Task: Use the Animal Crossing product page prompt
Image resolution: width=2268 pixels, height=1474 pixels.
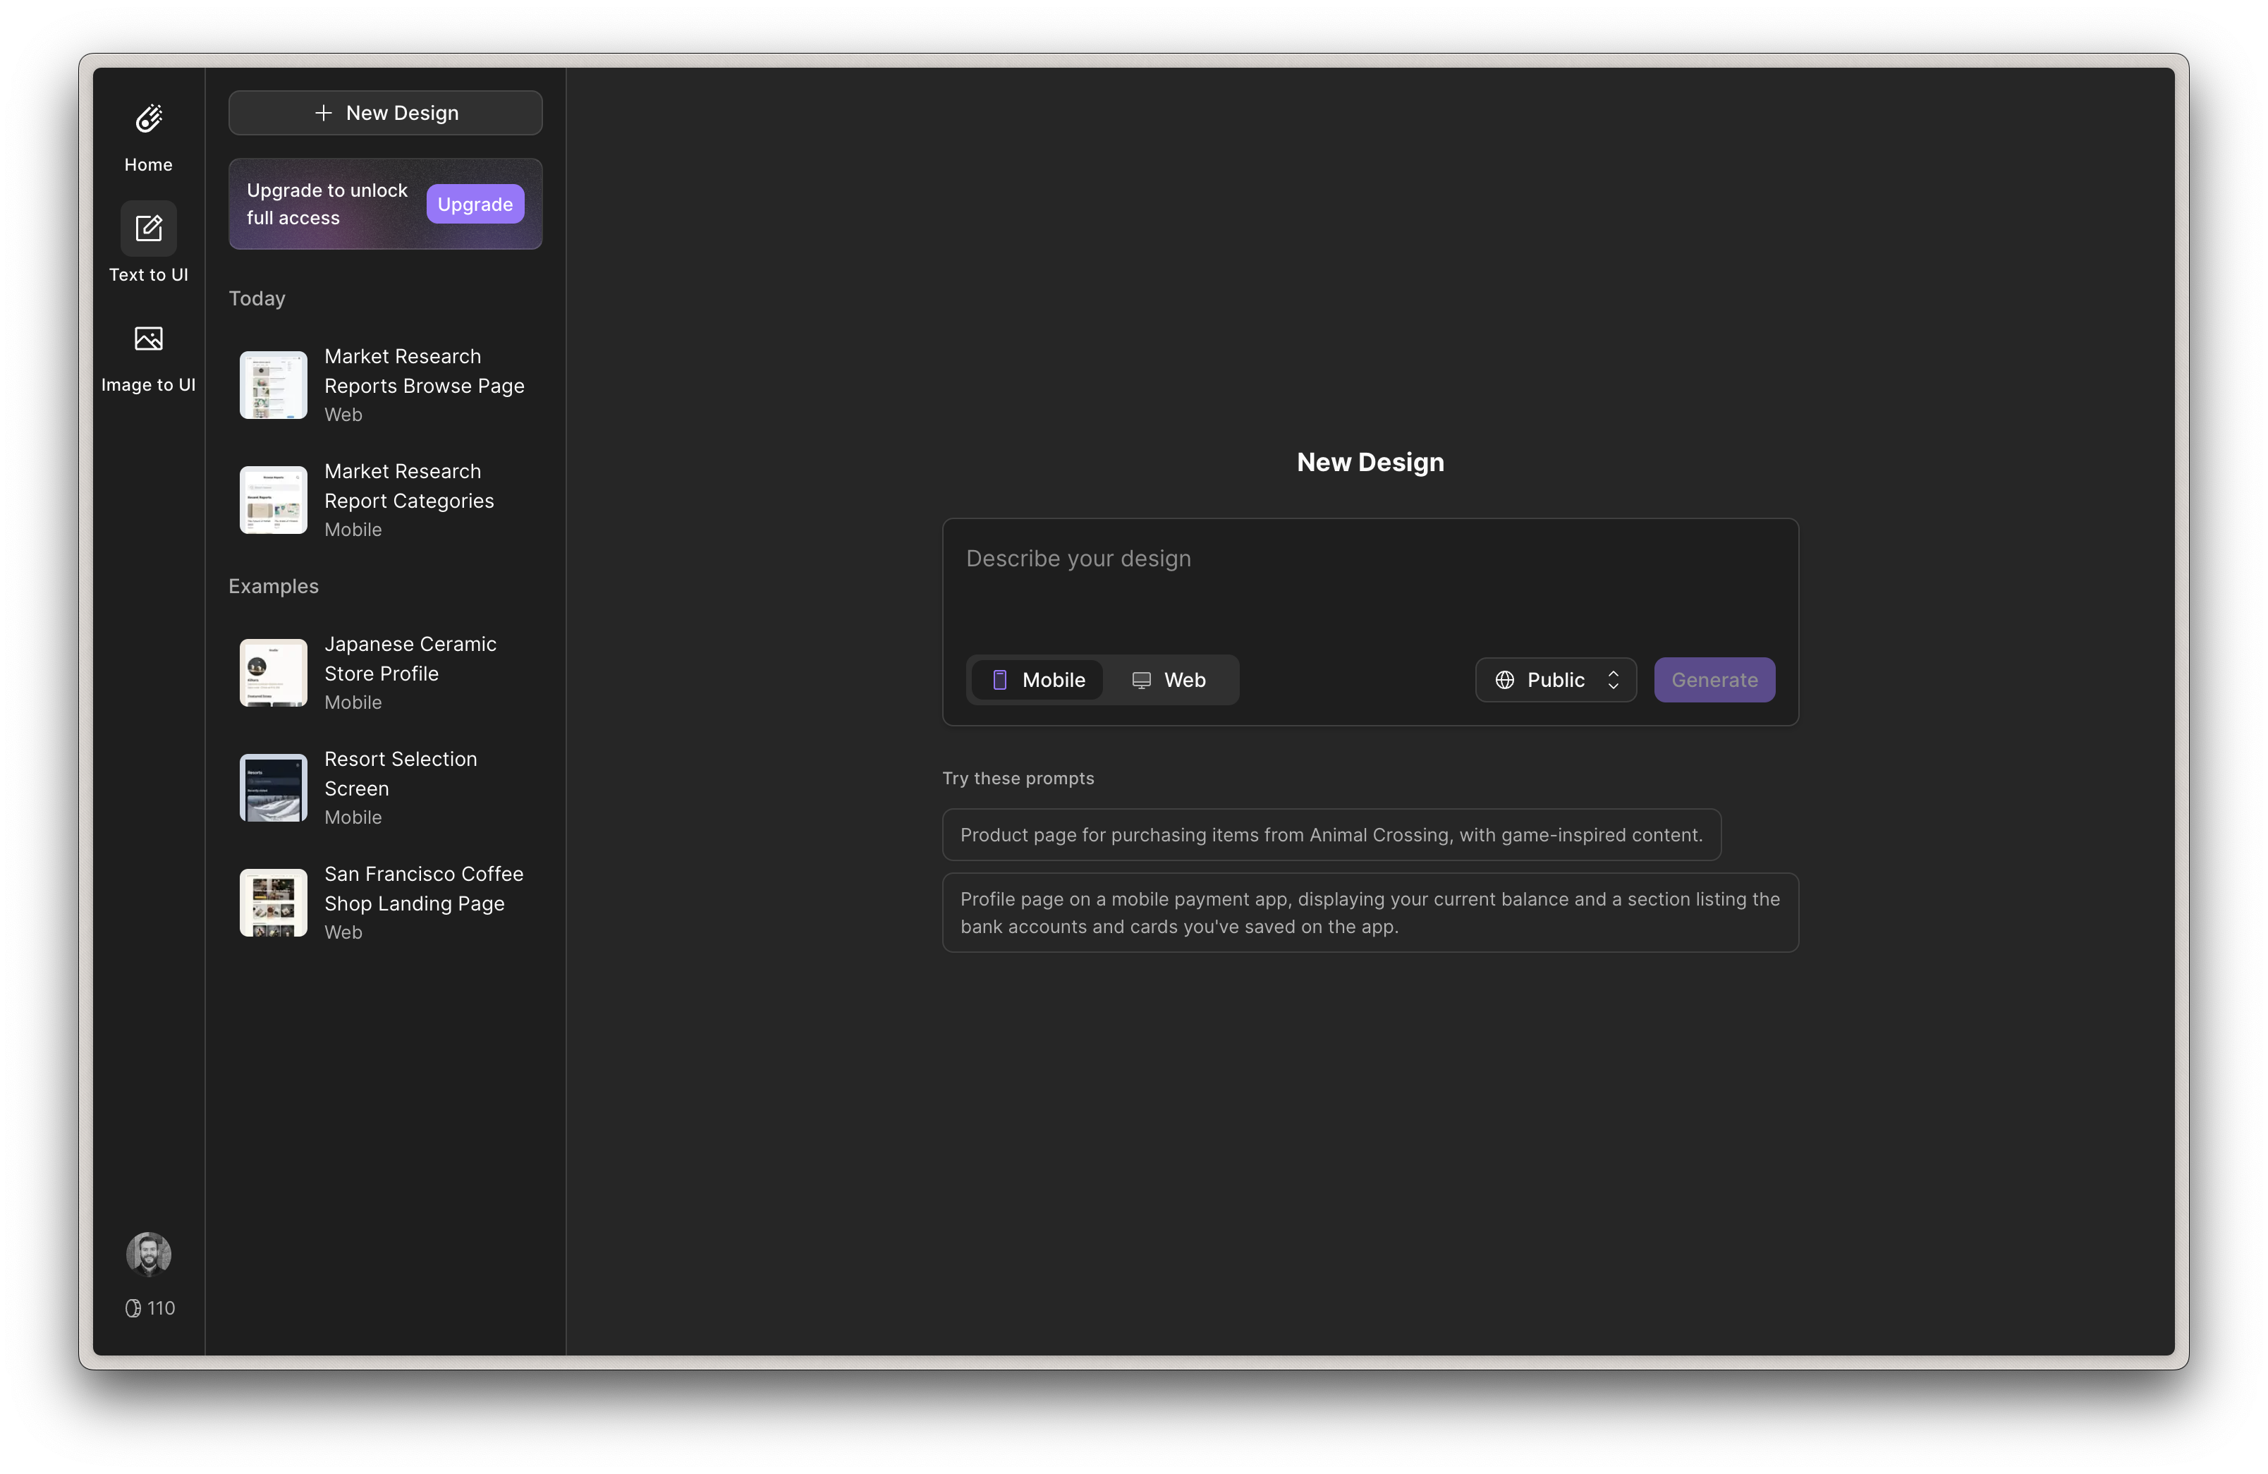Action: pyautogui.click(x=1331, y=836)
